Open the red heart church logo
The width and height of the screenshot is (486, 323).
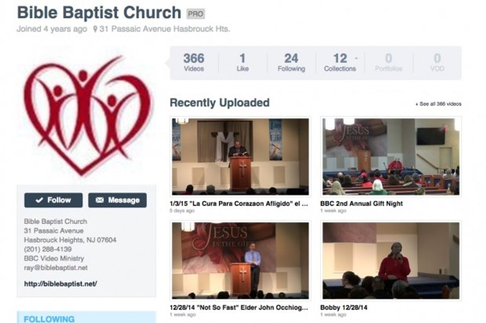[86, 116]
